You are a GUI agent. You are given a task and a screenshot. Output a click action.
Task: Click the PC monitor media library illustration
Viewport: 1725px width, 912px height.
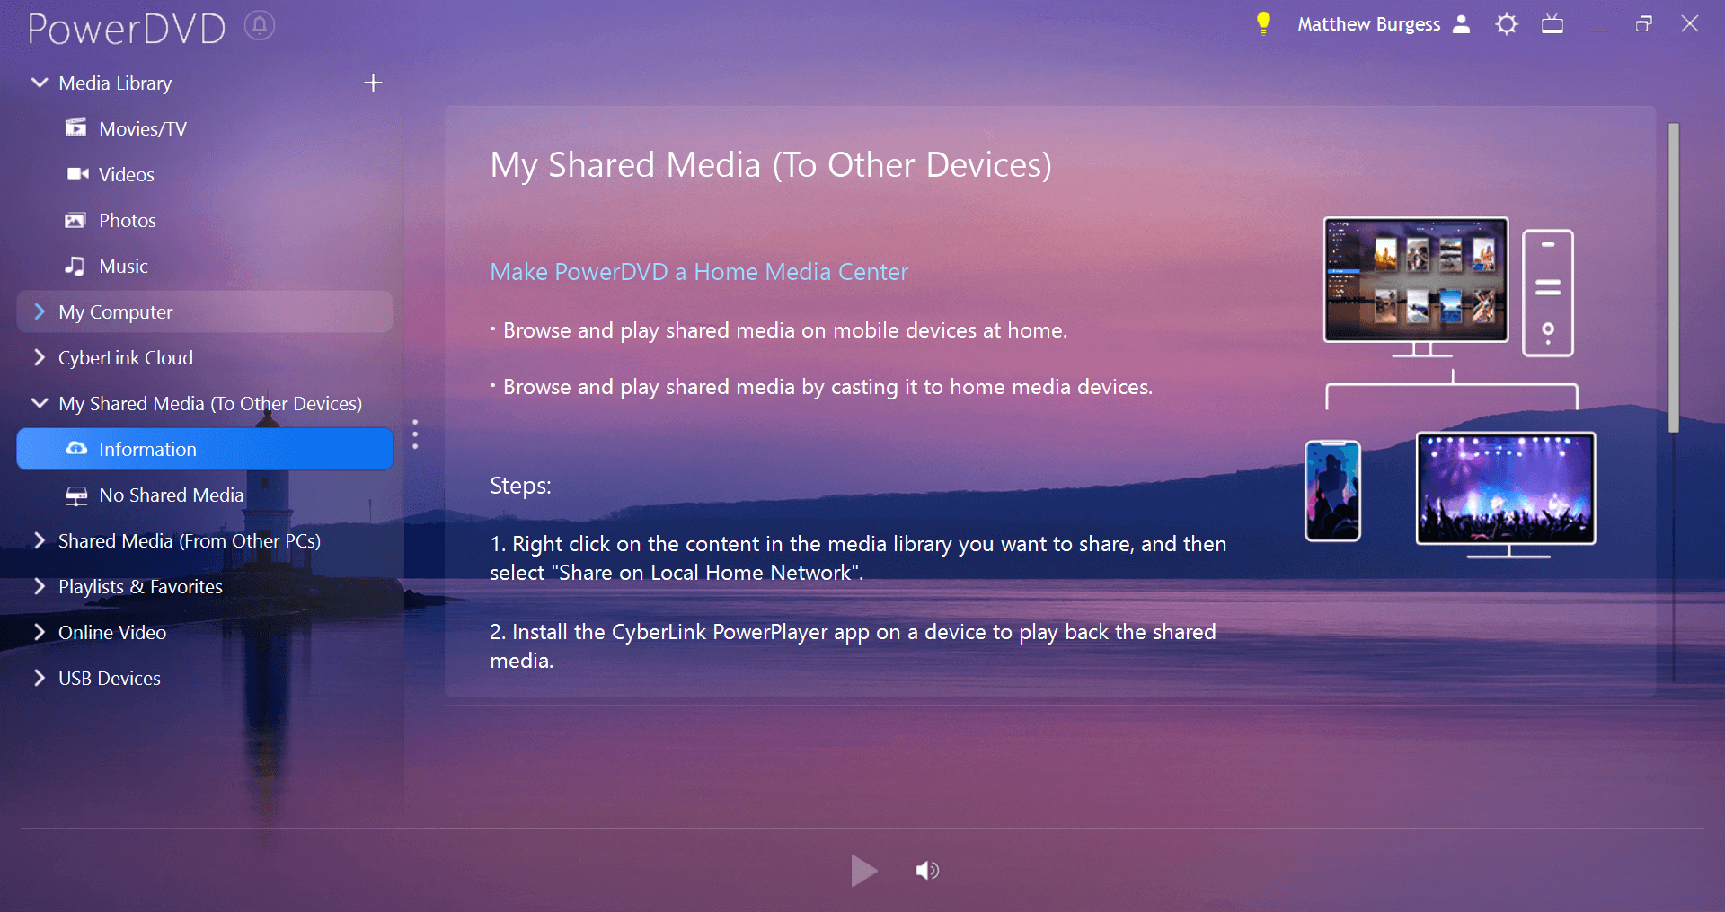click(1416, 285)
